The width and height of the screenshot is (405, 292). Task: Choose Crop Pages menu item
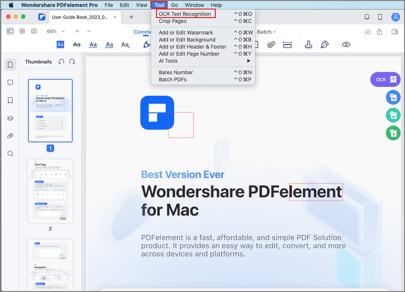203,21
